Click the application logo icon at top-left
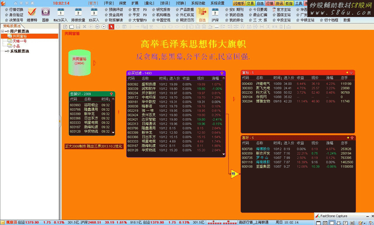The width and height of the screenshot is (374, 225). tap(3, 3)
